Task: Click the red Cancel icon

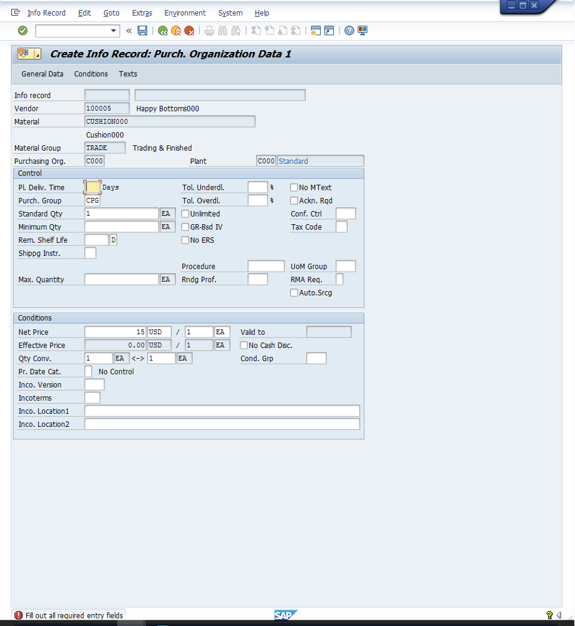Action: pos(189,30)
